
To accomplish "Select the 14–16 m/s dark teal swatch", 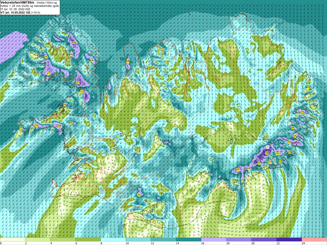I will coord(189,240).
